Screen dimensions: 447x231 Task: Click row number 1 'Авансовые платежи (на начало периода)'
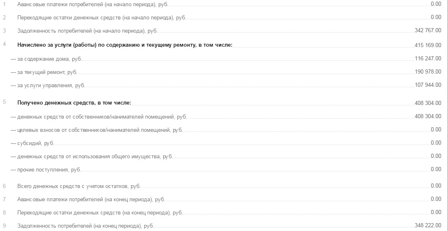(x=93, y=5)
